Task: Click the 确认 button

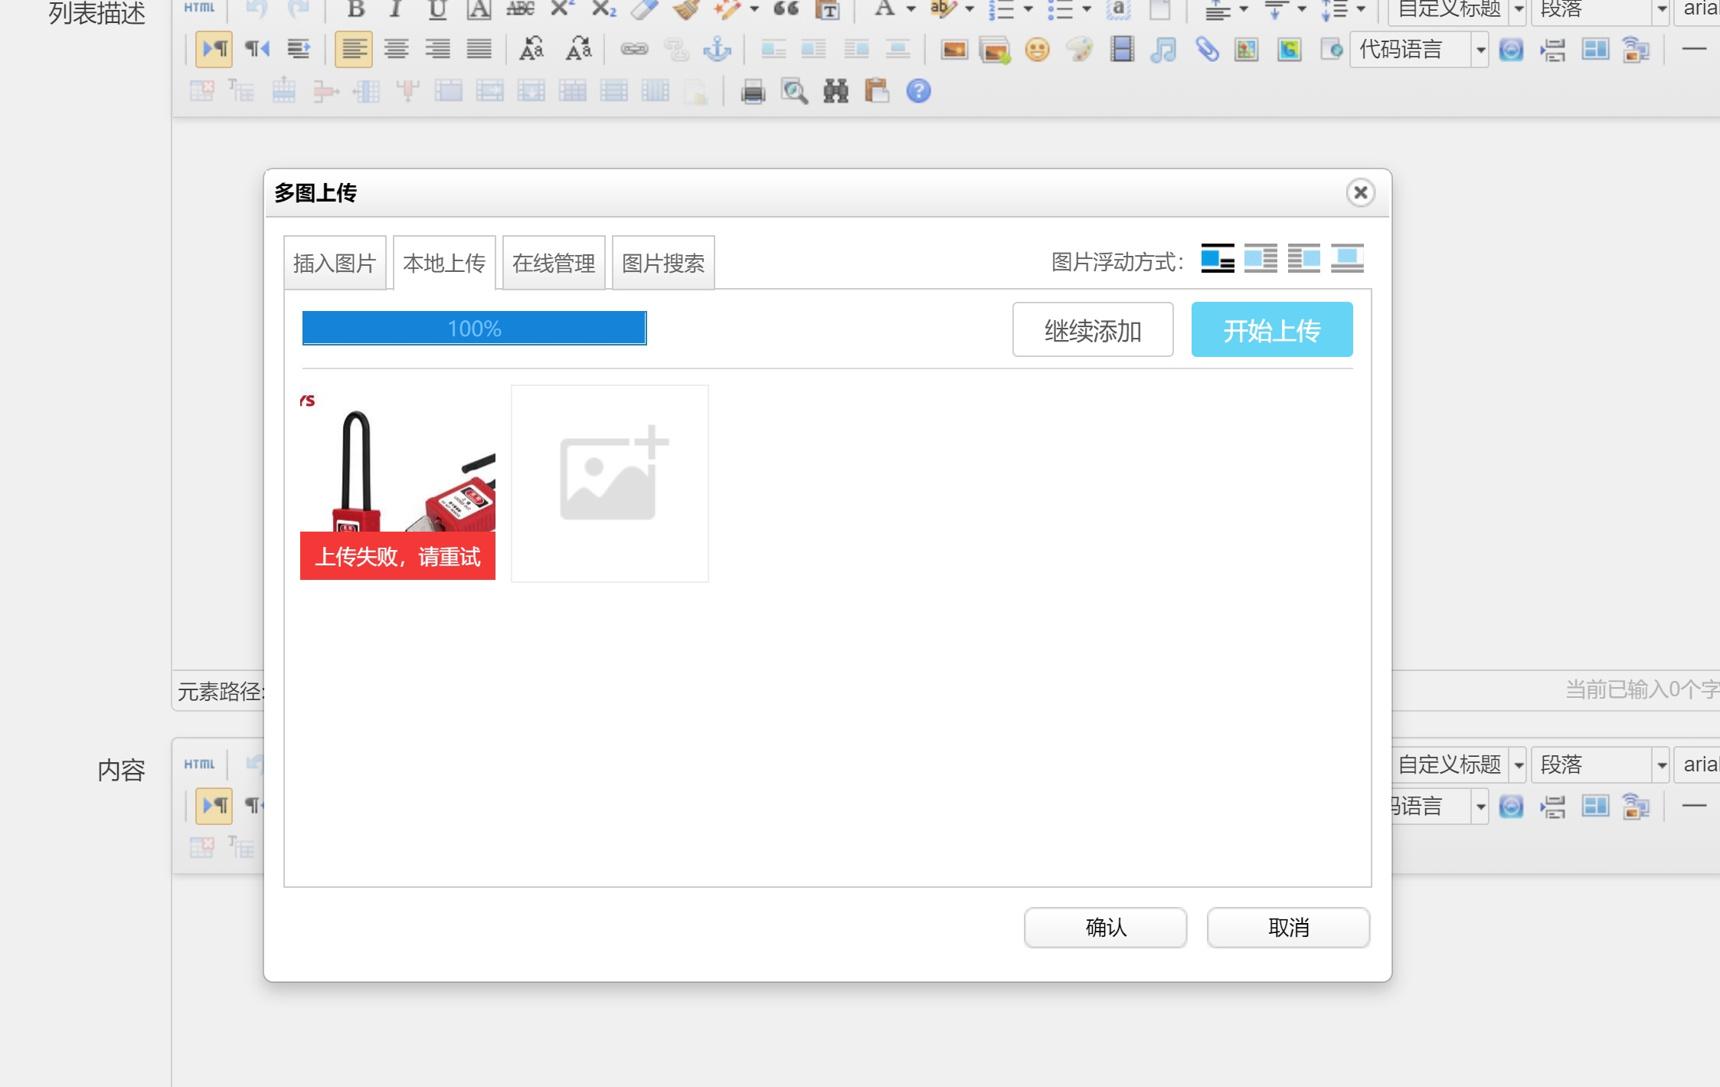Action: point(1105,928)
